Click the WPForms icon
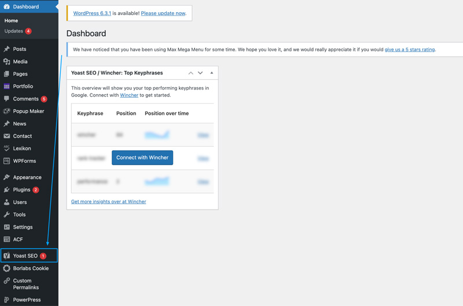Screen dimensions: 463x306 coord(6,161)
